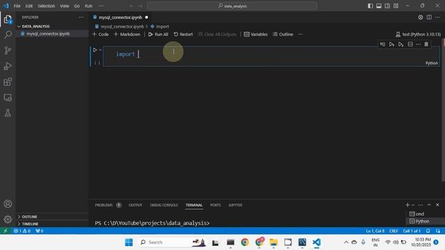Toggle the bottom Panel layout icon
The height and width of the screenshot is (250, 445).
pos(378,6)
